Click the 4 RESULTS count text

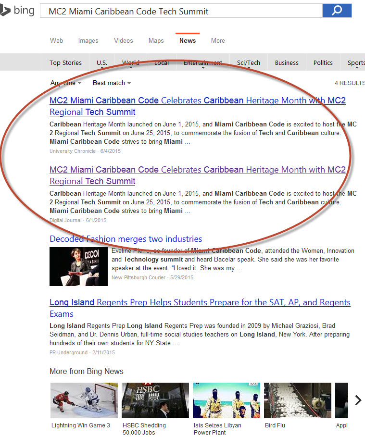tap(350, 83)
